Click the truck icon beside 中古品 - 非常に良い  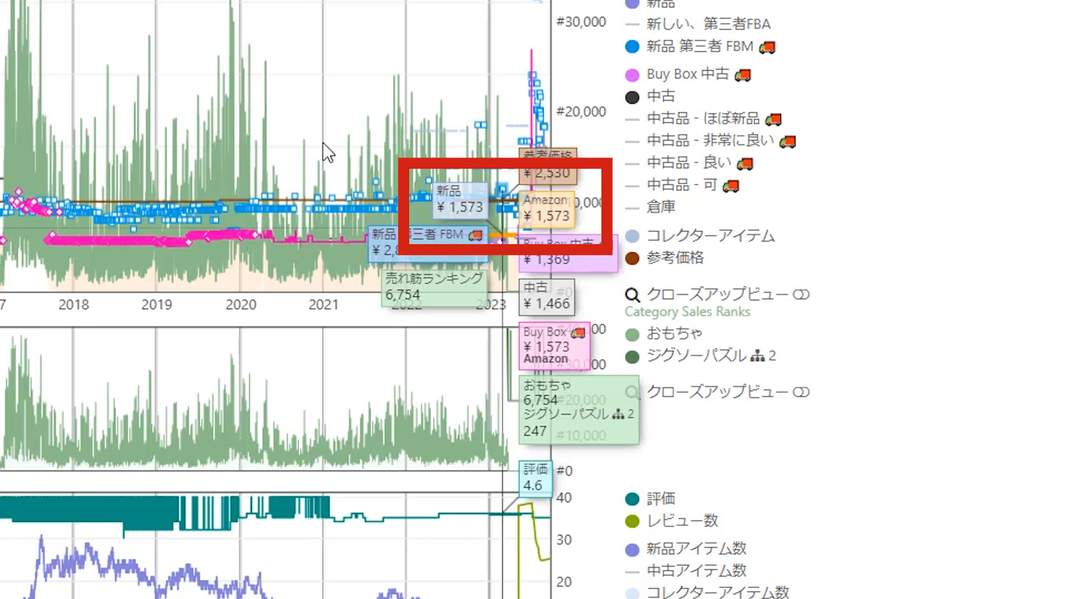pos(788,141)
